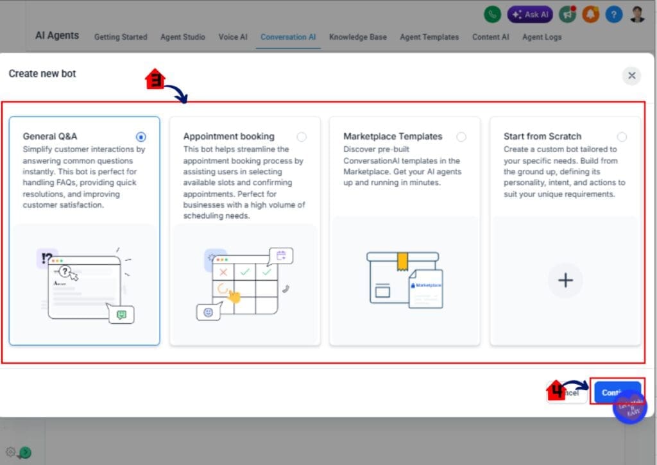Click the green arrow icon at bottom left
The image size is (657, 465).
(x=25, y=452)
